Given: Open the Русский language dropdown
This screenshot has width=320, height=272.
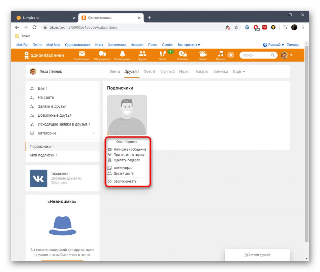Looking at the screenshot, I should 274,45.
